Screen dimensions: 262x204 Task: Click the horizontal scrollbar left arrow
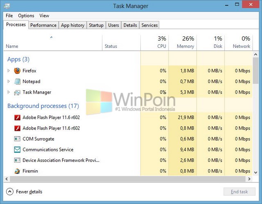point(7,179)
